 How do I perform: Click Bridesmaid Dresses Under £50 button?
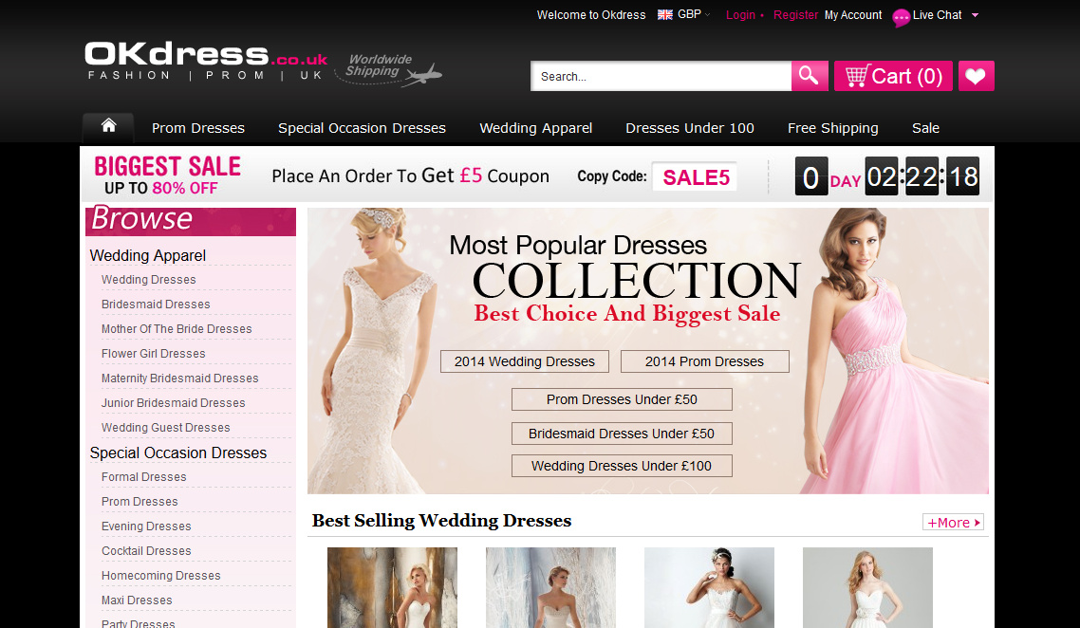click(x=622, y=434)
